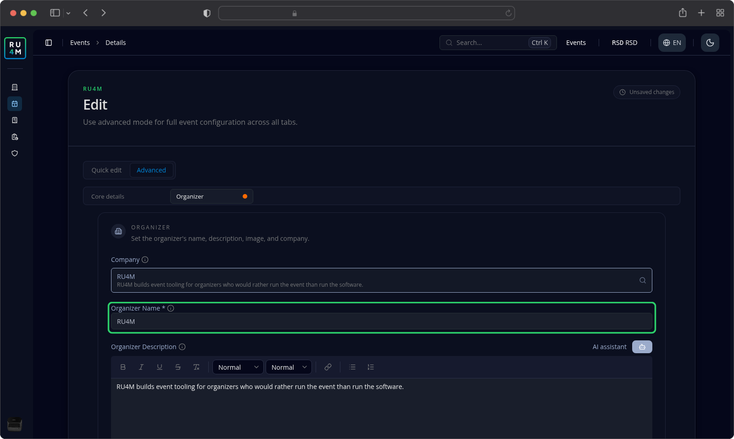Click the Organizer Name info icon
Screen dimensions: 734x439
[171, 308]
